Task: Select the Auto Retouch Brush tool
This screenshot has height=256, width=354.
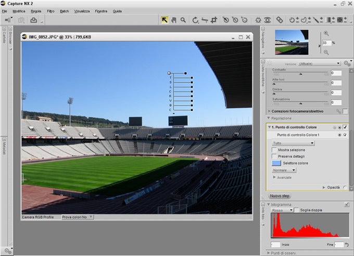Action: 280,20
